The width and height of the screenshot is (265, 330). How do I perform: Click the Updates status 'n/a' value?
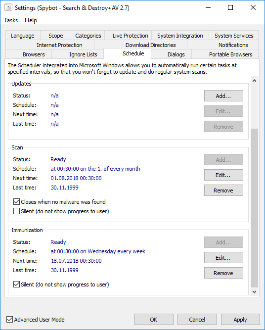click(x=54, y=95)
